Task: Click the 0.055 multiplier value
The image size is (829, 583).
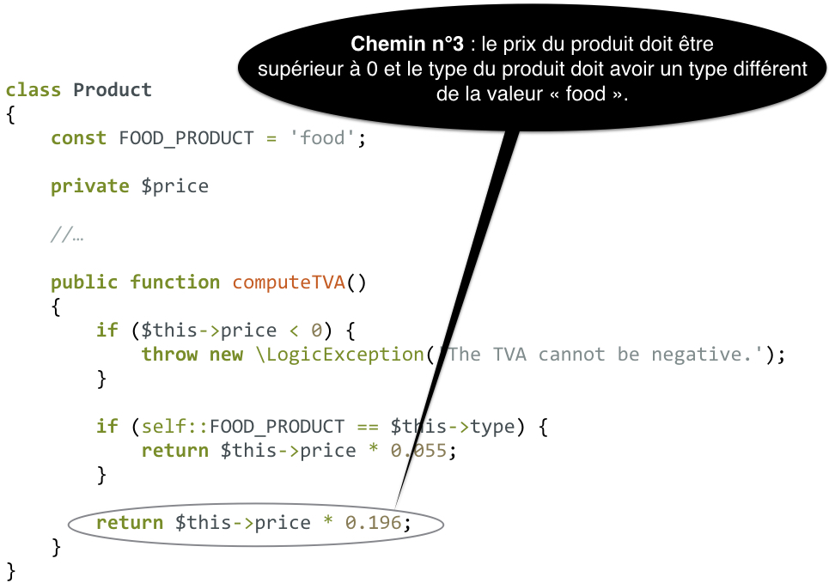Action: pyautogui.click(x=418, y=451)
